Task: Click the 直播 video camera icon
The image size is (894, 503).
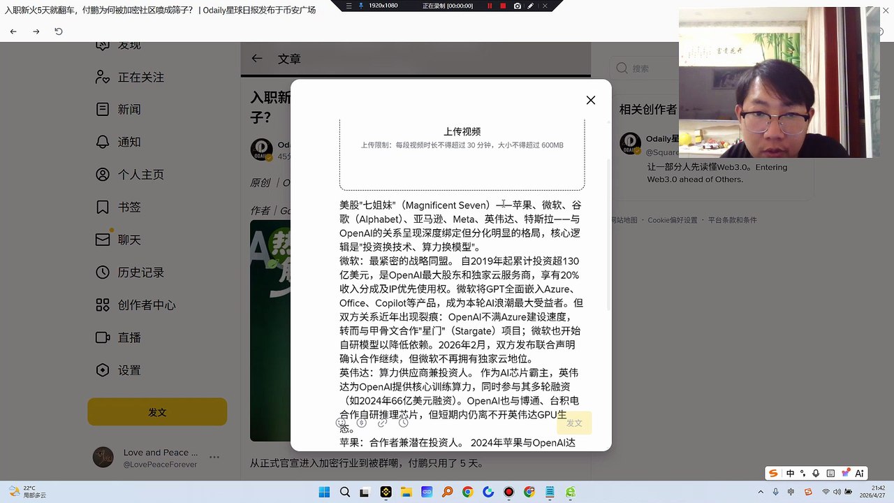Action: (x=103, y=337)
